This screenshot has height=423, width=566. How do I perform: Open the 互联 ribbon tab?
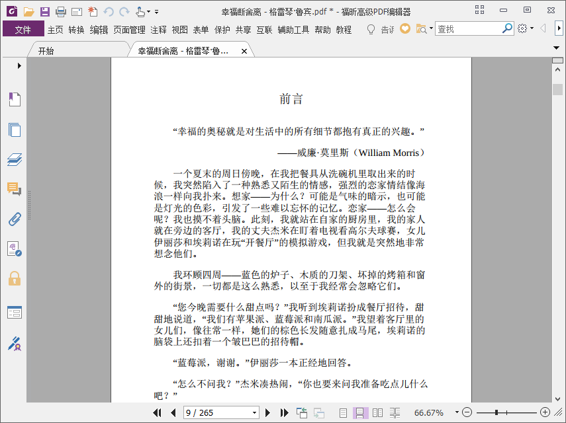coord(264,30)
